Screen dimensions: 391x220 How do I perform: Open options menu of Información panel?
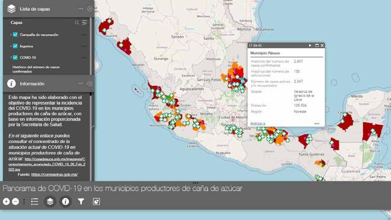click(x=81, y=84)
